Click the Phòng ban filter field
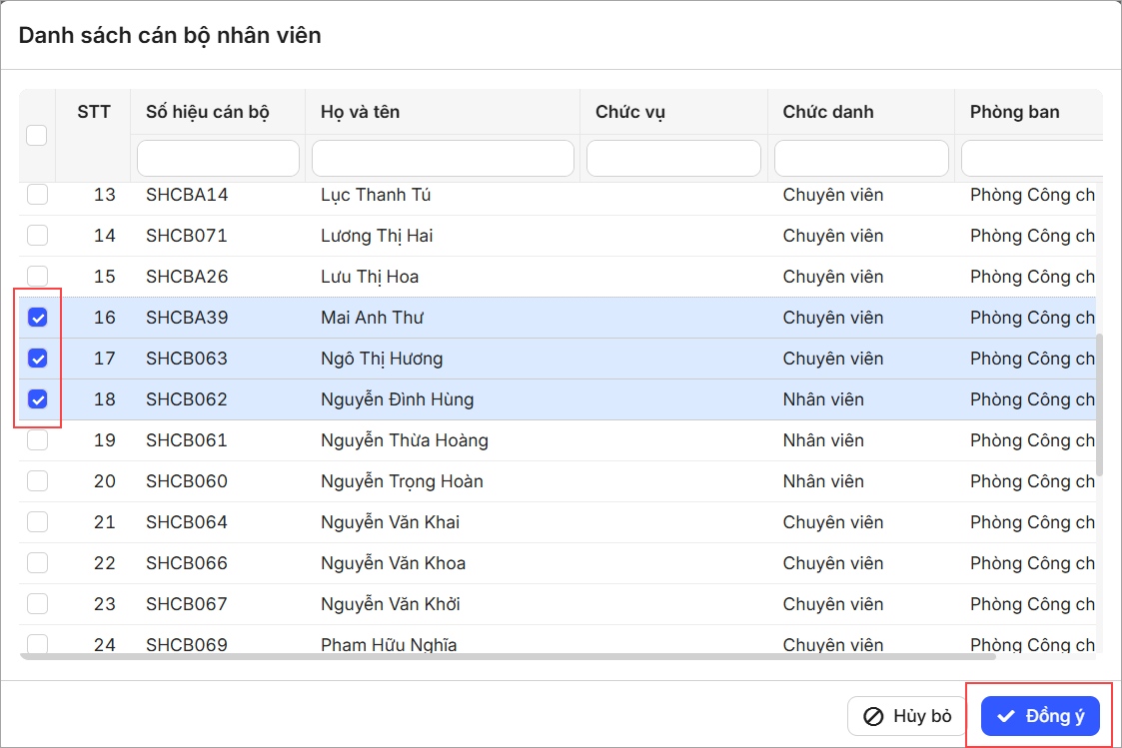The height and width of the screenshot is (748, 1122). pos(1029,158)
